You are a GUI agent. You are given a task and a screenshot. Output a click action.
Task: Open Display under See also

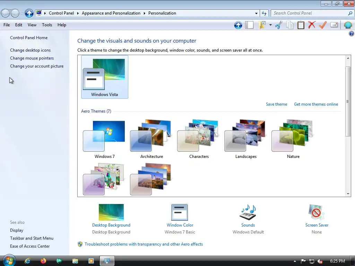click(x=17, y=230)
